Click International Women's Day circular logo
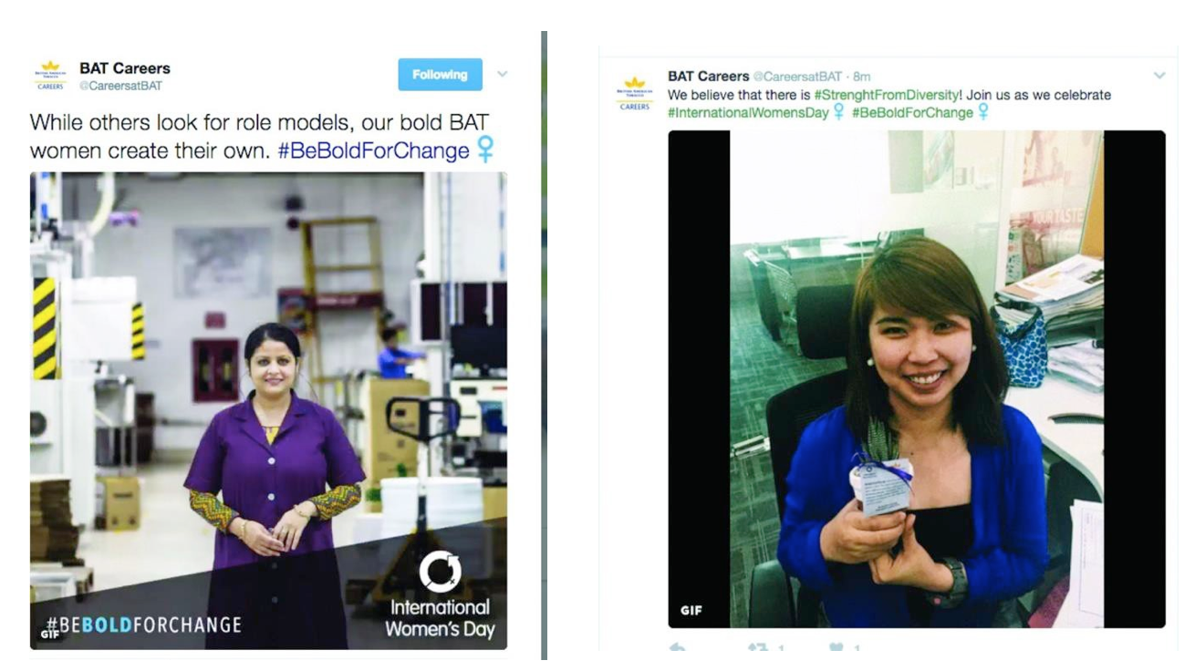Viewport: 1195px width, 671px height. pos(440,571)
